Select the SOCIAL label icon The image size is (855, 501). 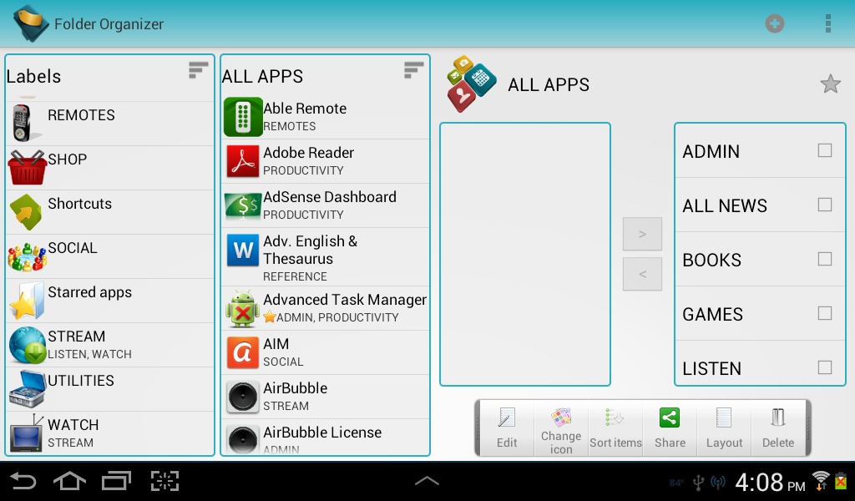[27, 257]
